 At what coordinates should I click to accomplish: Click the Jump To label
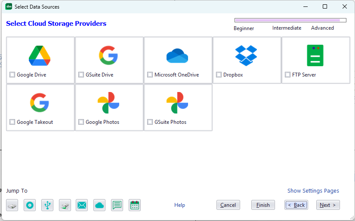[17, 191]
